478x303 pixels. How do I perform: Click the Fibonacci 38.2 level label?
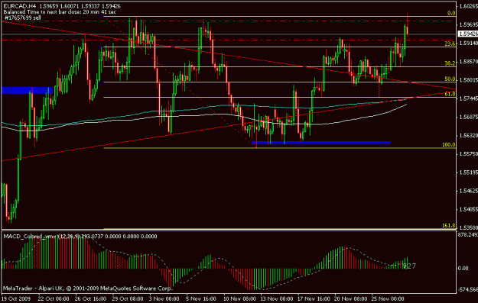tap(450, 63)
